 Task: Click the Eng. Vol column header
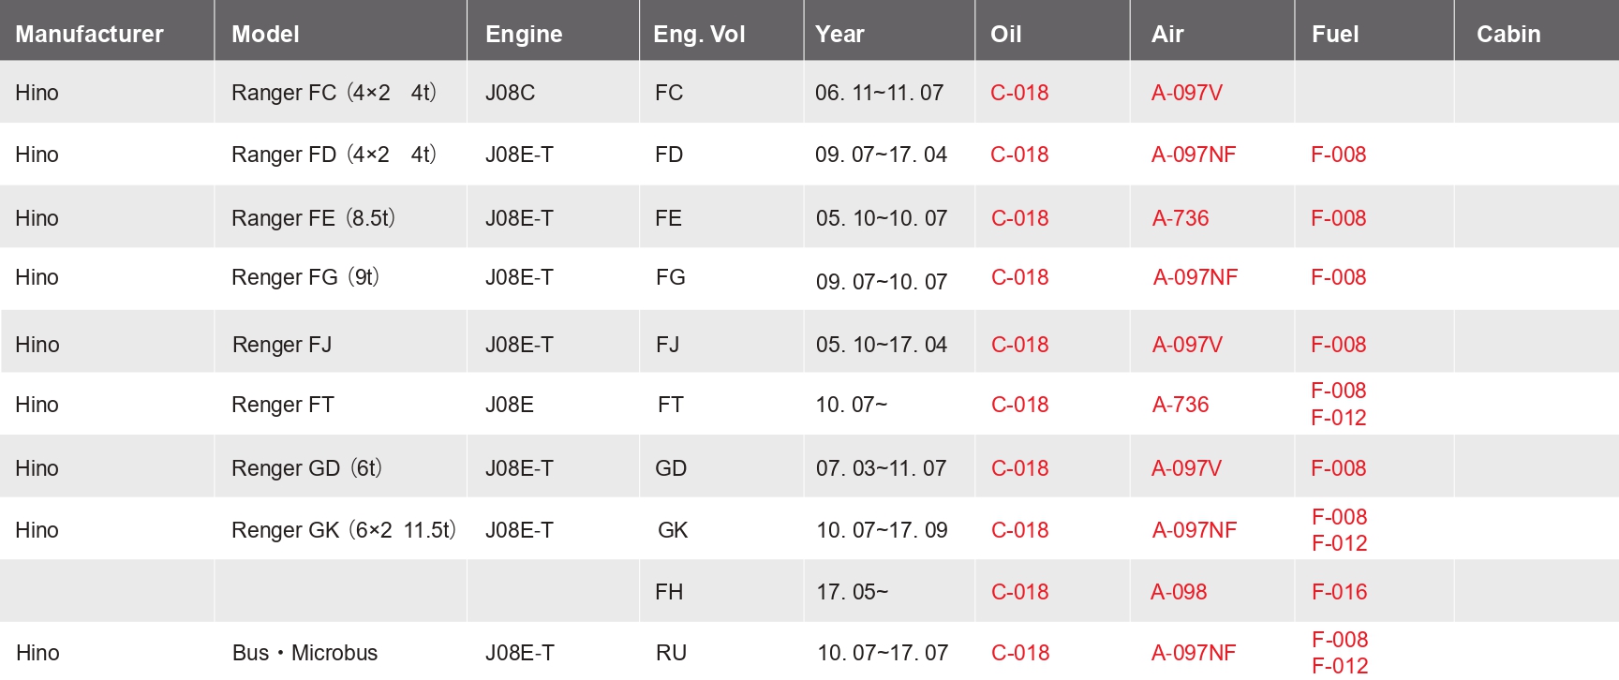coord(699,35)
